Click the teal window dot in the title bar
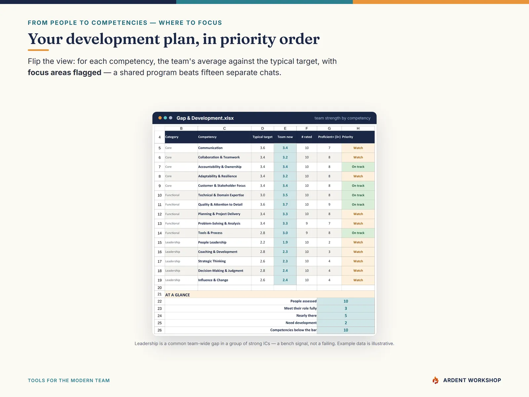The image size is (529, 397). point(165,118)
